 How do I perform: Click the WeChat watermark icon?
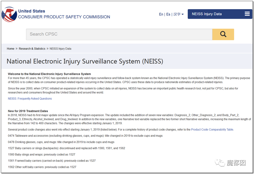point(220,163)
